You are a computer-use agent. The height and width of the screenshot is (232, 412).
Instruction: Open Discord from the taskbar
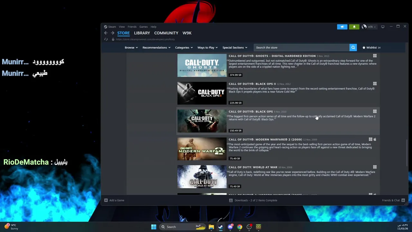(230, 227)
